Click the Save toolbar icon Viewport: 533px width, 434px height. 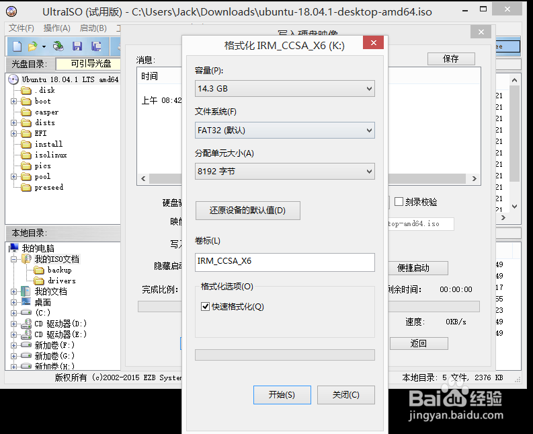pos(77,46)
